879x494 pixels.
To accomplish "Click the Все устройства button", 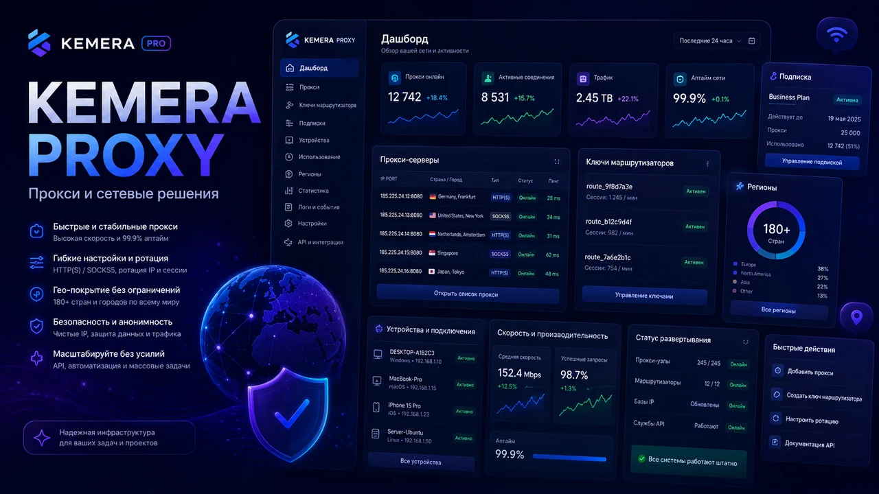I will [x=421, y=462].
